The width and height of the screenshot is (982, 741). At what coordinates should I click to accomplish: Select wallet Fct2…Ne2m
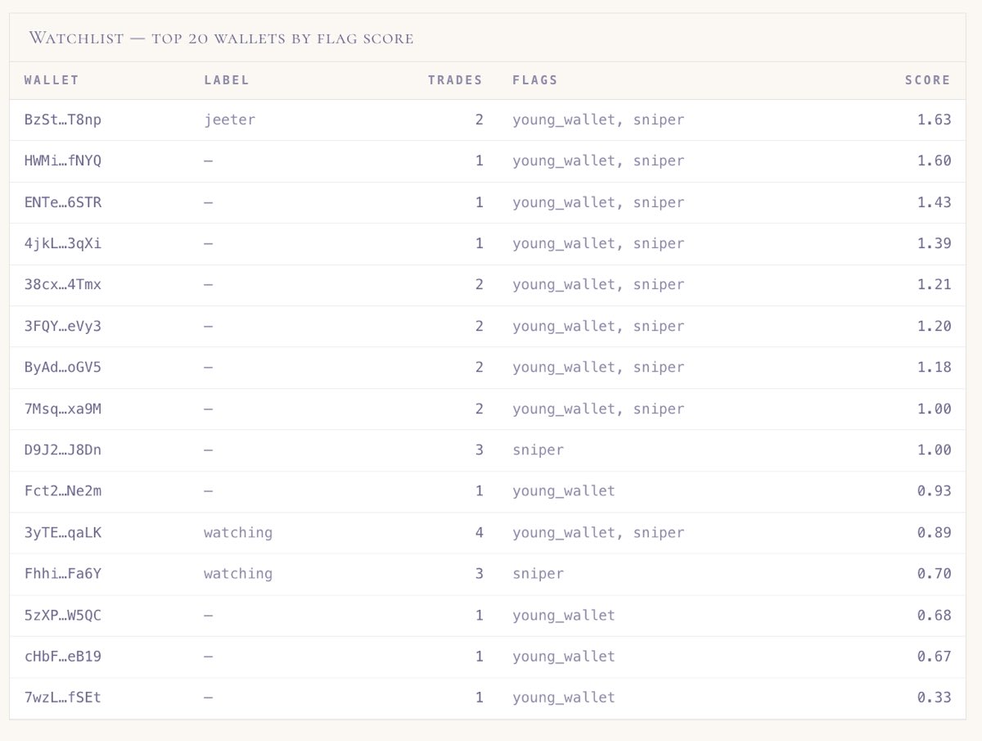point(63,490)
